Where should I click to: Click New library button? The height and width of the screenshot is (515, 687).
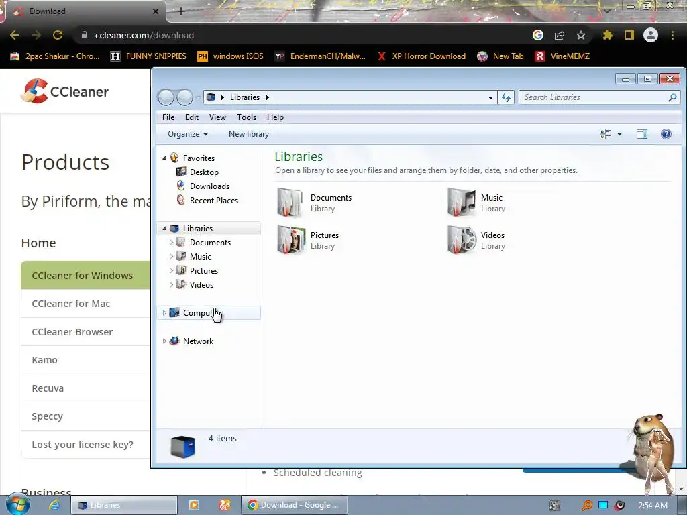(249, 134)
